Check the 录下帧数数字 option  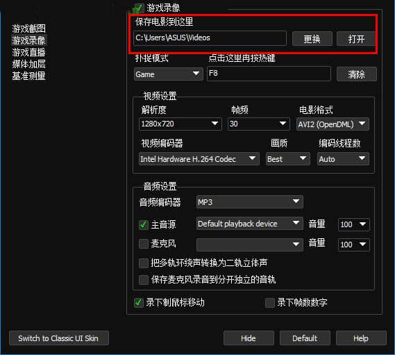270,303
